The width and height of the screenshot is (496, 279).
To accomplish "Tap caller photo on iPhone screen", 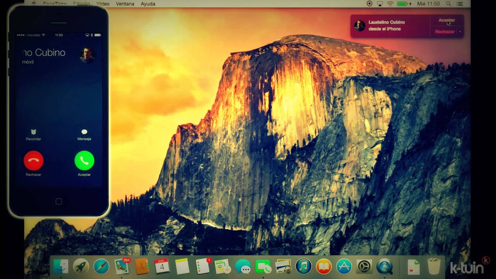I will click(x=87, y=55).
